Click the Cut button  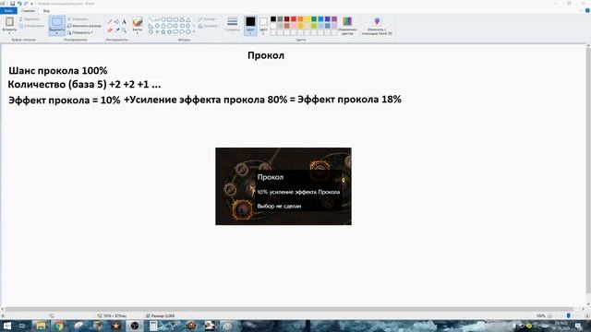point(30,18)
